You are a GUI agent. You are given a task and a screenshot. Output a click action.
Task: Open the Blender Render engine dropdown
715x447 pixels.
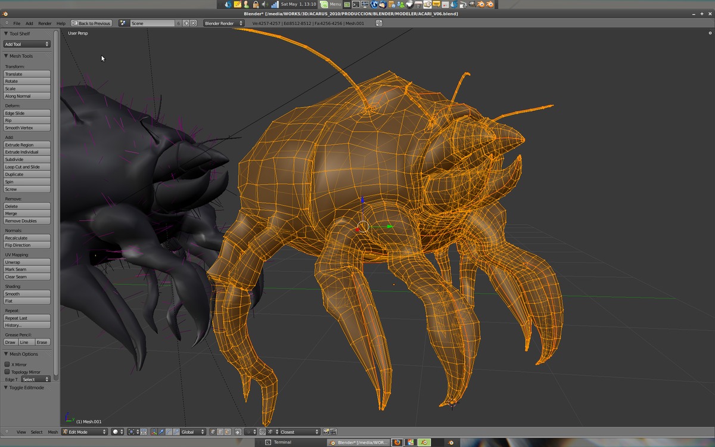click(x=223, y=23)
